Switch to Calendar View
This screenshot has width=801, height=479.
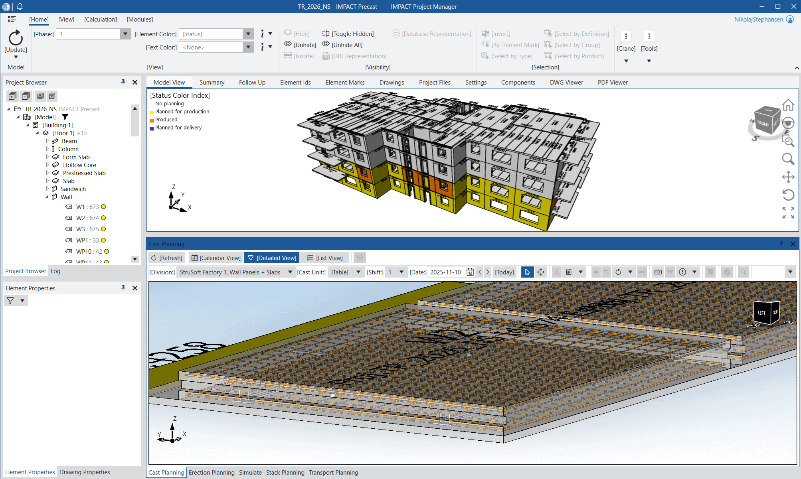point(216,258)
